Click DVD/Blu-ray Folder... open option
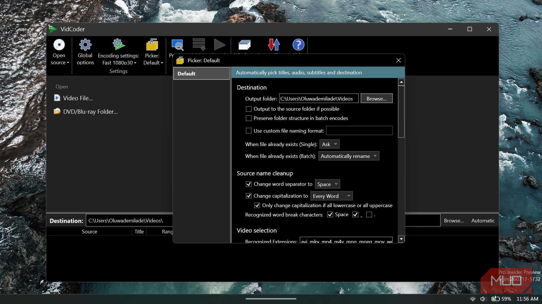Viewport: 542px width, 304px height. pyautogui.click(x=90, y=112)
